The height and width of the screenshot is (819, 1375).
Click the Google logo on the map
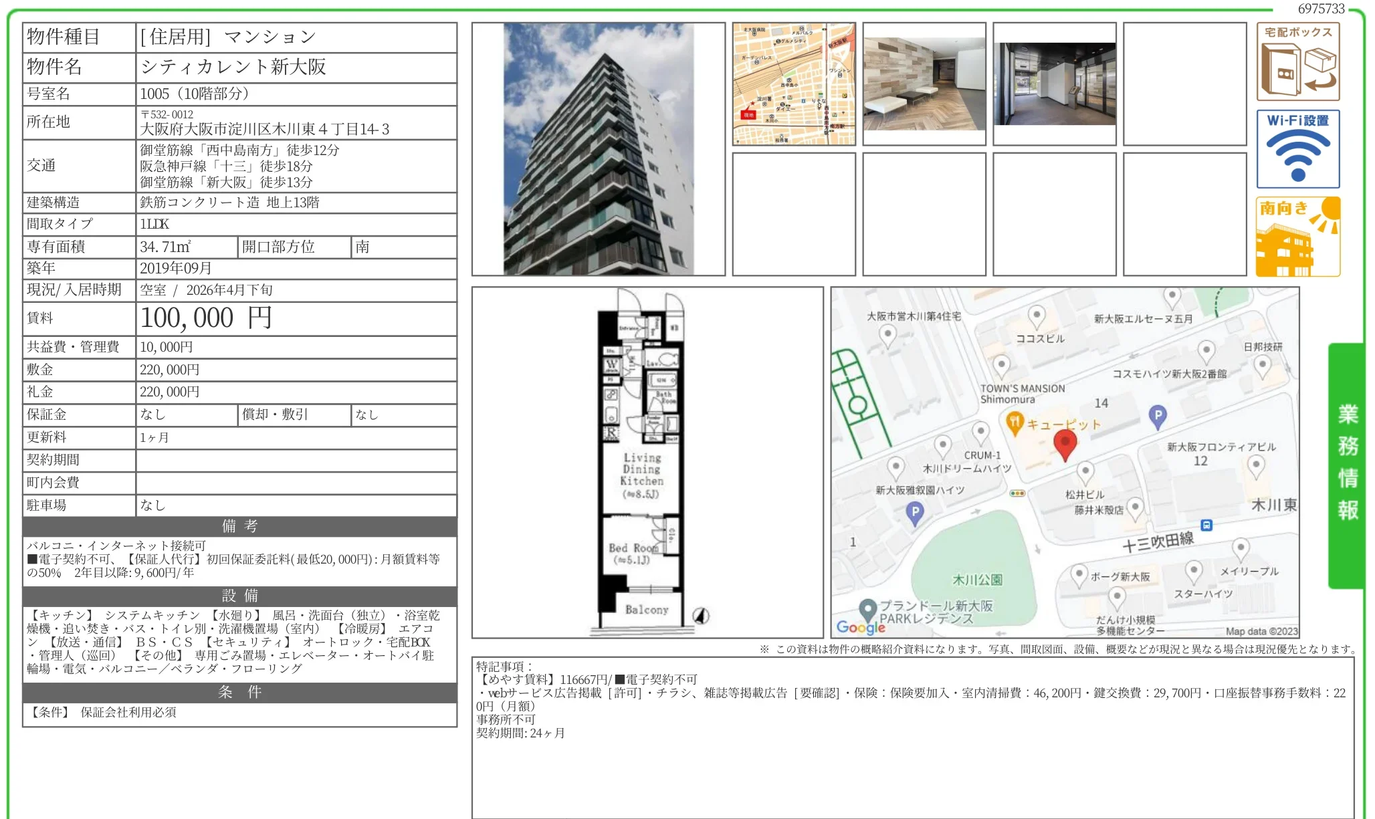pyautogui.click(x=860, y=627)
